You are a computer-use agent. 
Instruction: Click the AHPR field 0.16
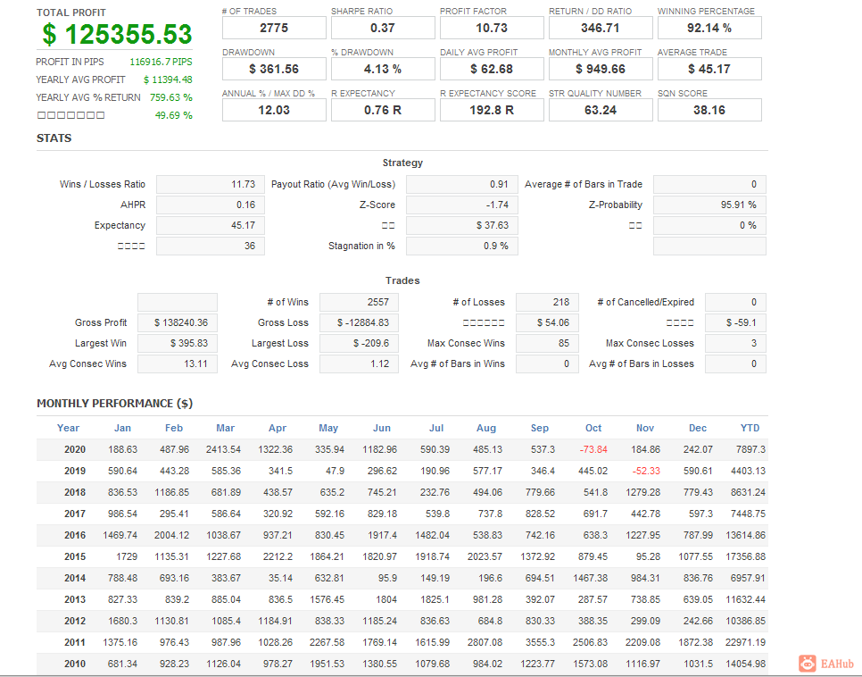[211, 205]
